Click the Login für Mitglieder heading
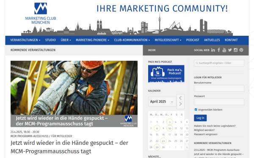 [x=208, y=78]
